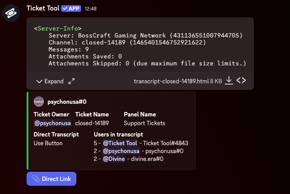
Task: Click the Ticket Tool bot avatar
Action: pos(10,14)
